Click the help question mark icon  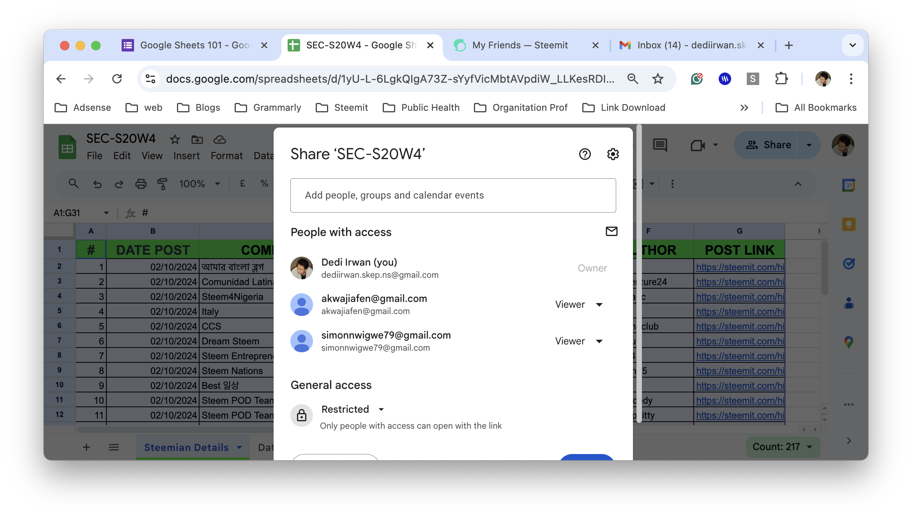click(x=585, y=154)
